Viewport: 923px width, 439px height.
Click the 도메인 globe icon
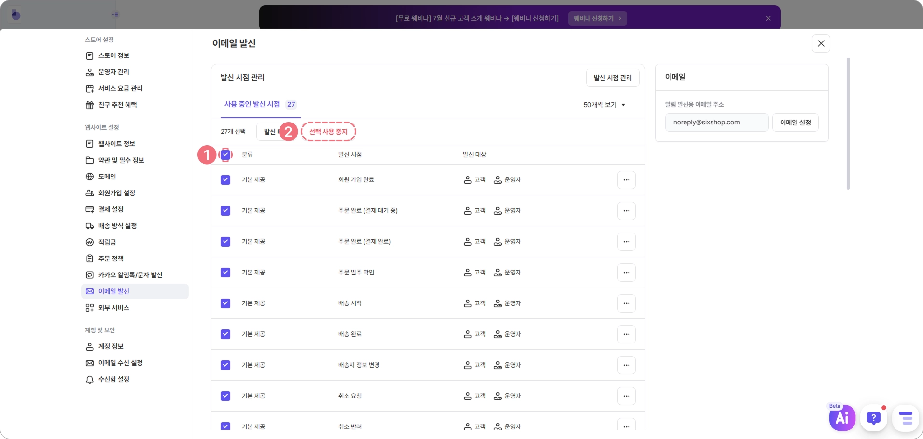[90, 177]
